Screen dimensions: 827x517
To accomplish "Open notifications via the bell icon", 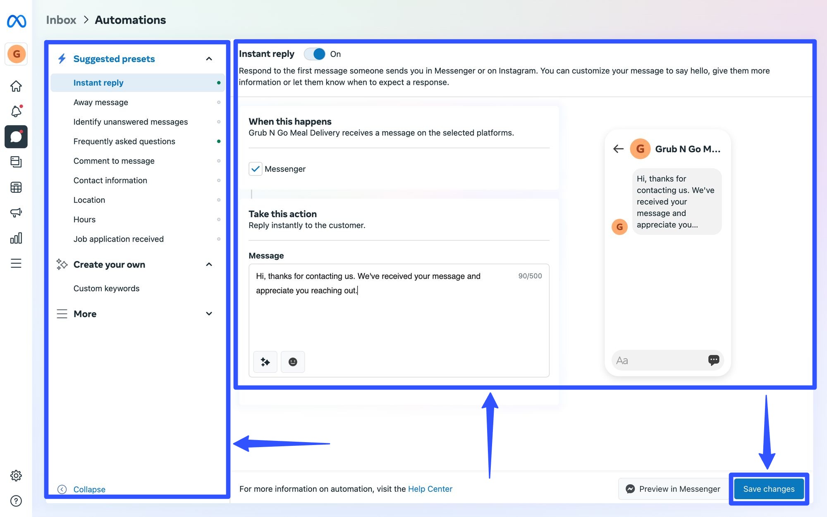I will click(x=16, y=111).
